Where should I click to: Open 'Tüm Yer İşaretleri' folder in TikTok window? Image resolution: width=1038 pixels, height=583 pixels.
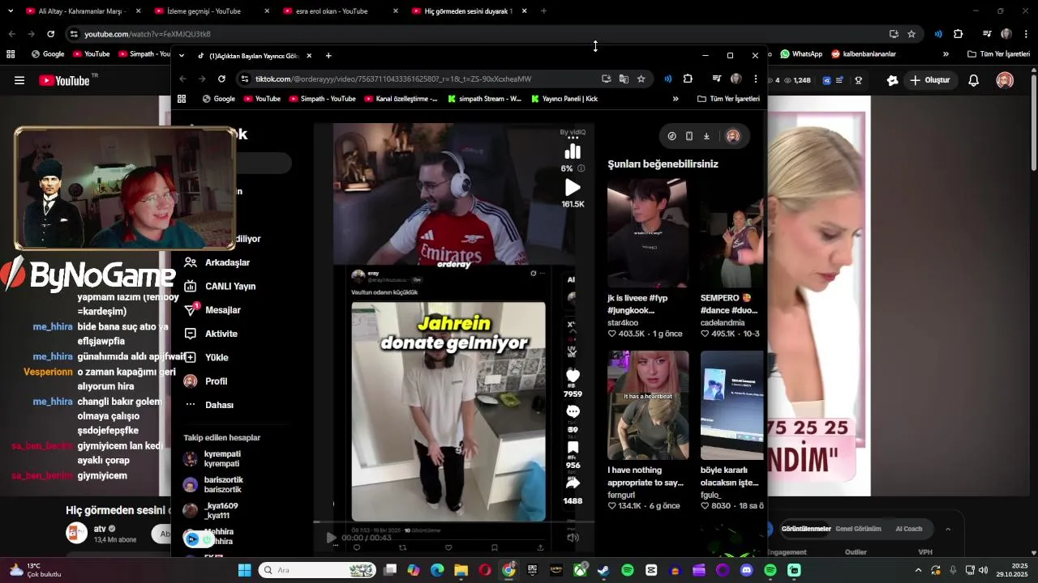728,99
